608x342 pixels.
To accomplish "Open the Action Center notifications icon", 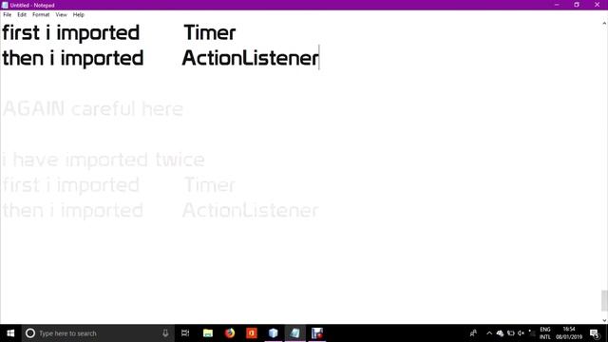I will coord(595,333).
